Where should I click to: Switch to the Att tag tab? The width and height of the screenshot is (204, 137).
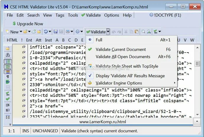pyautogui.click(x=38, y=40)
